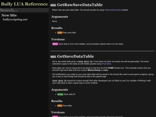Open the PackTable link
This screenshot has height=117, width=156.
pyautogui.click(x=106, y=64)
